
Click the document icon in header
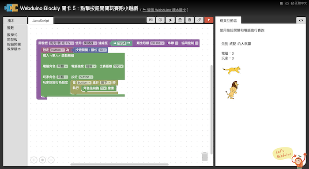coord(282,4)
